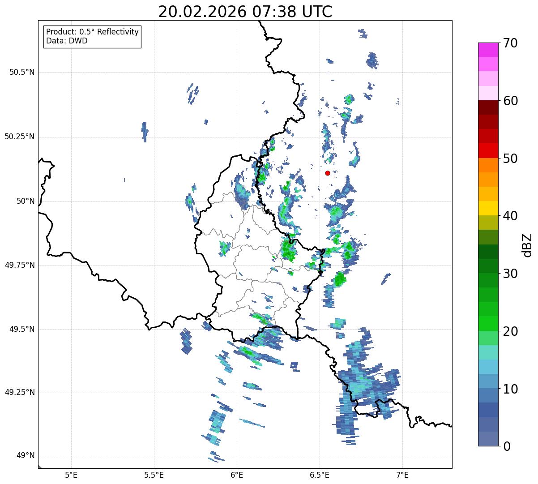Click the red station marker dot
Screen dimensions: 538x484
coord(328,173)
